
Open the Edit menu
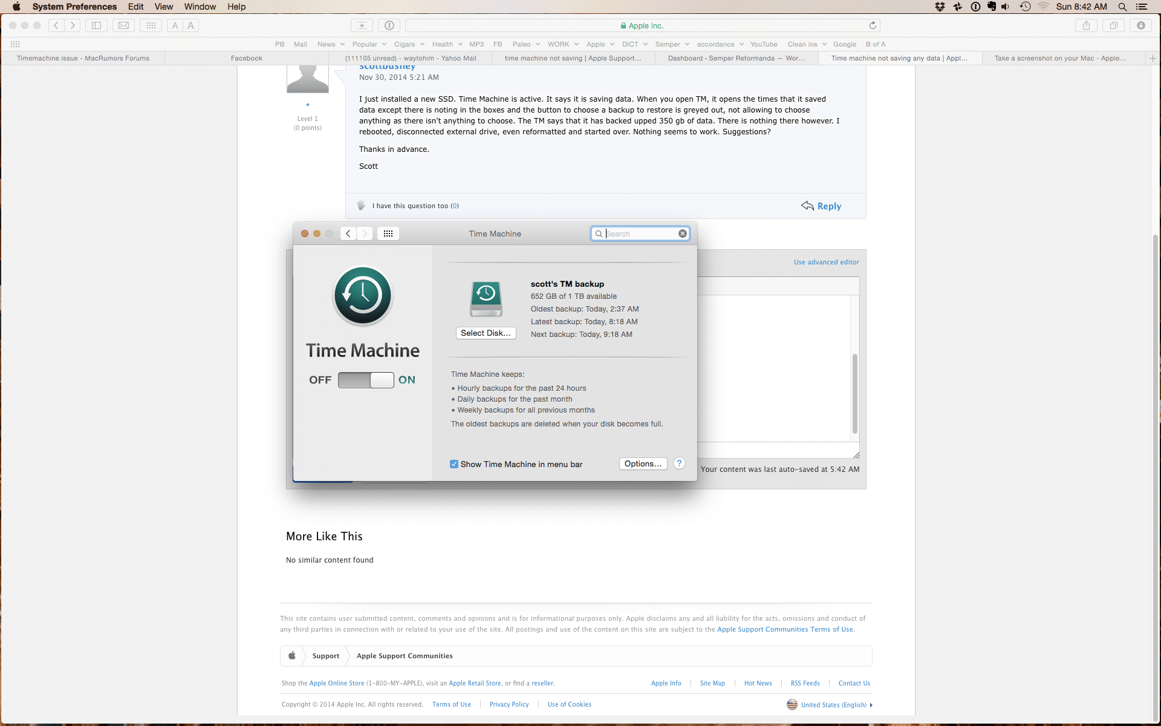[135, 7]
